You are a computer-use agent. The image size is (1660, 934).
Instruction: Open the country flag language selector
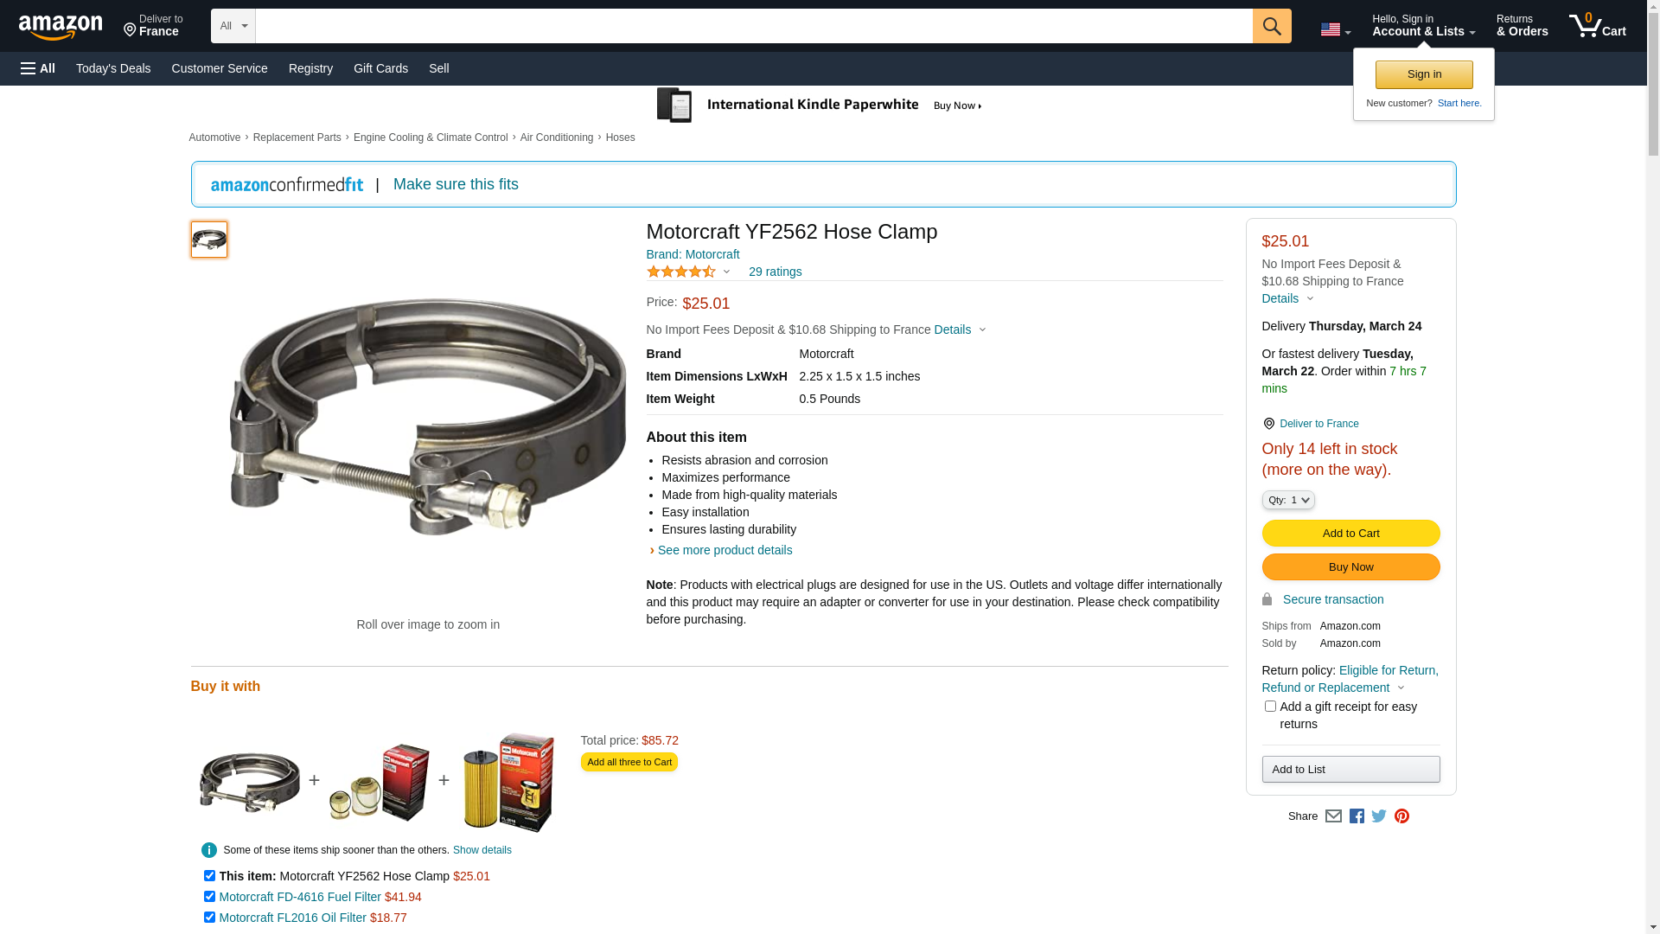coord(1335,29)
